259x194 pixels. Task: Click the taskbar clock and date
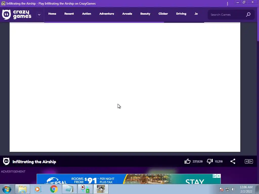(246, 189)
